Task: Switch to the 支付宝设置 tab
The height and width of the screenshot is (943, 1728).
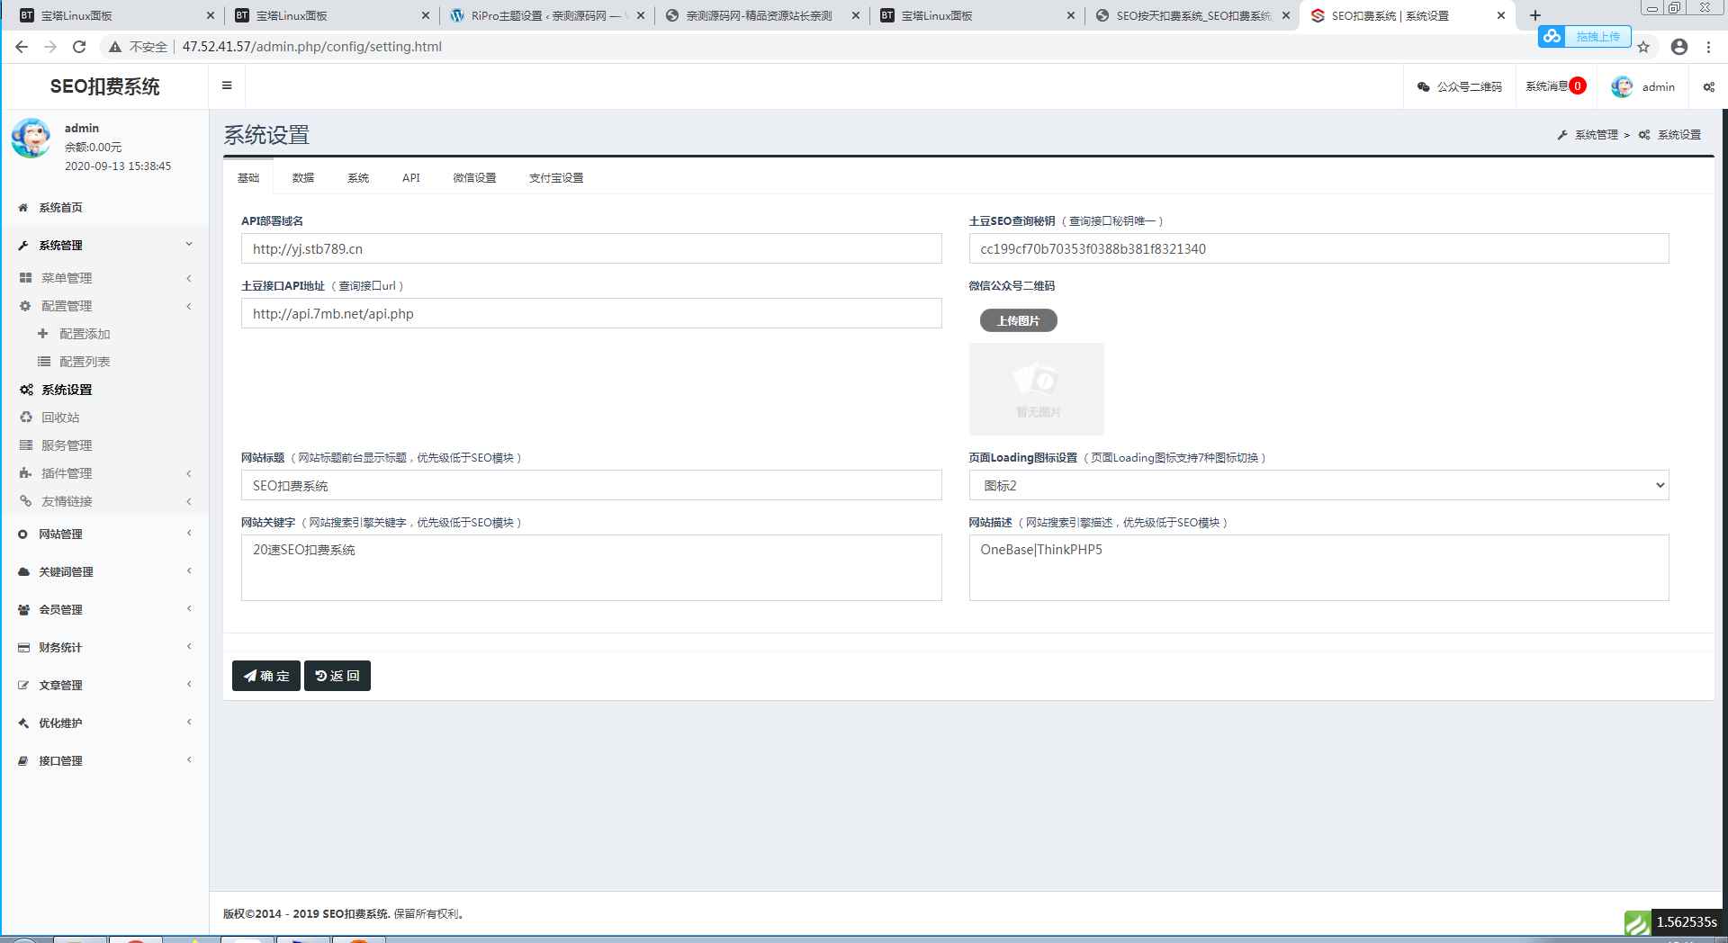Action: click(x=556, y=178)
